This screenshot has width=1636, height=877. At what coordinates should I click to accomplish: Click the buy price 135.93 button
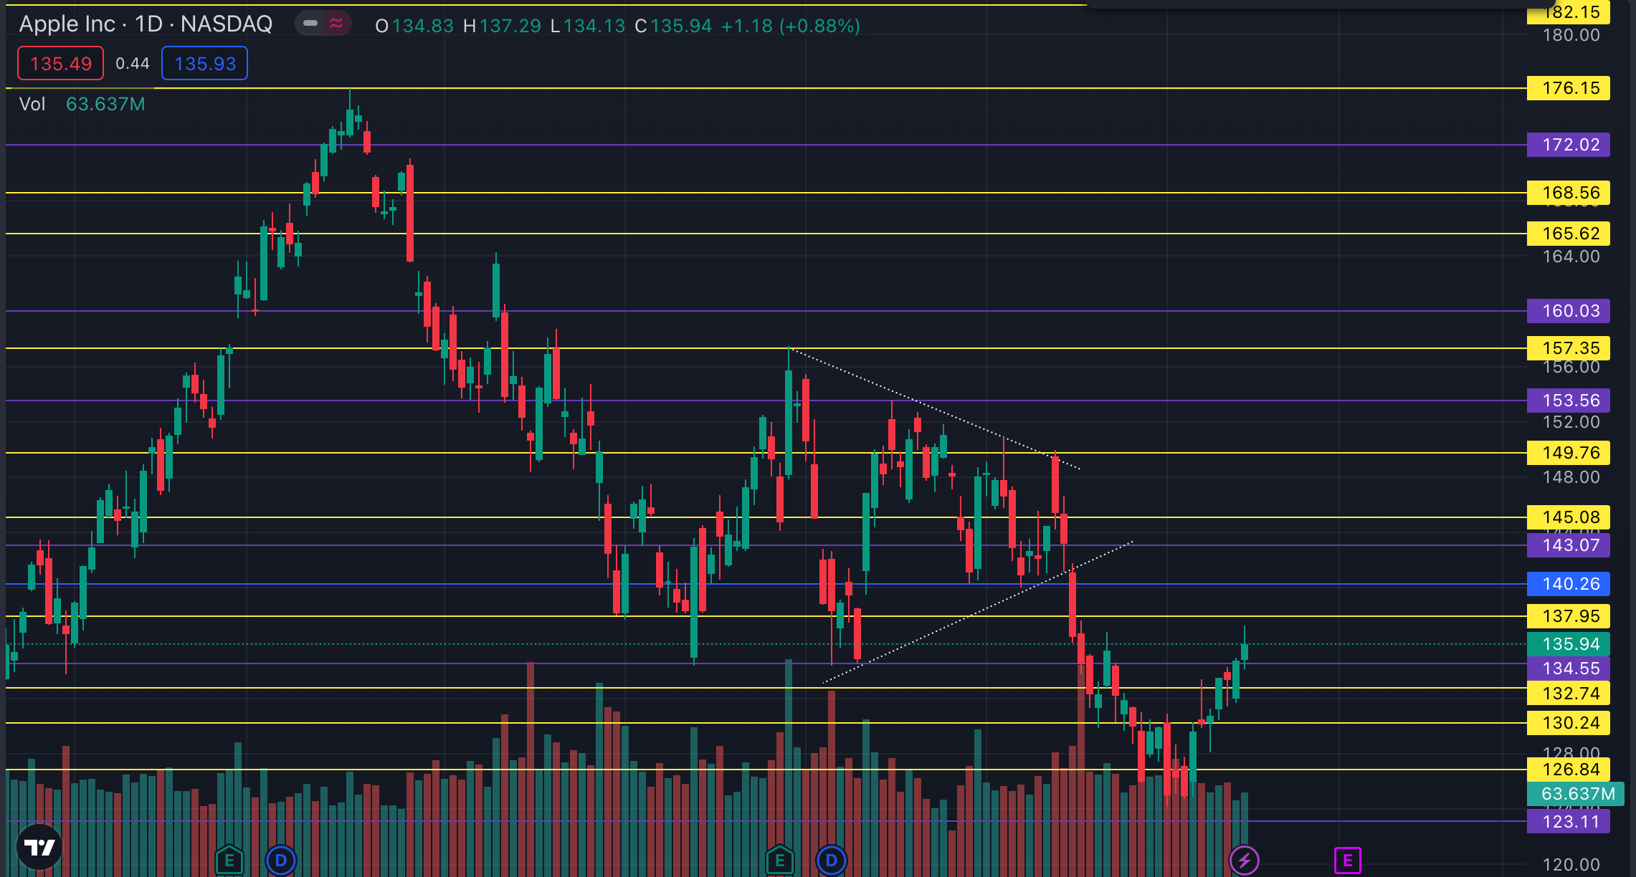pyautogui.click(x=205, y=64)
